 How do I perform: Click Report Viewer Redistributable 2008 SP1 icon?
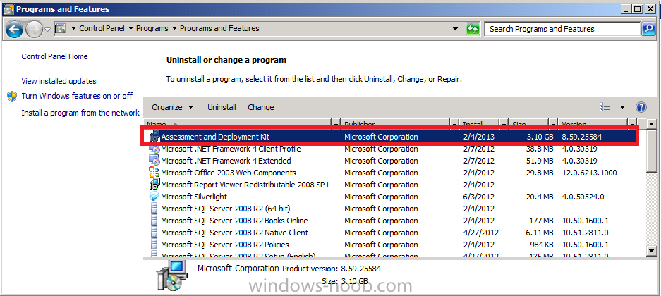(x=154, y=185)
